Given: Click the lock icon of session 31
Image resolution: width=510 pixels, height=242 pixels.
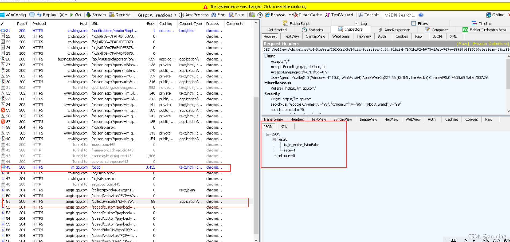Looking at the screenshot, I should (3, 87).
